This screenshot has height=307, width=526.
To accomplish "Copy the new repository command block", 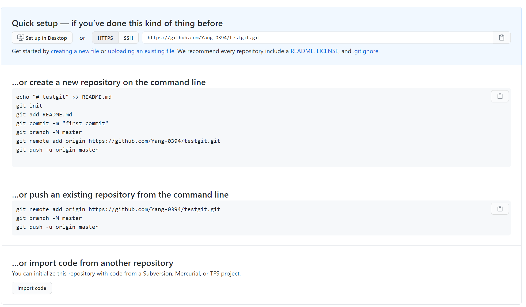I will pos(500,96).
